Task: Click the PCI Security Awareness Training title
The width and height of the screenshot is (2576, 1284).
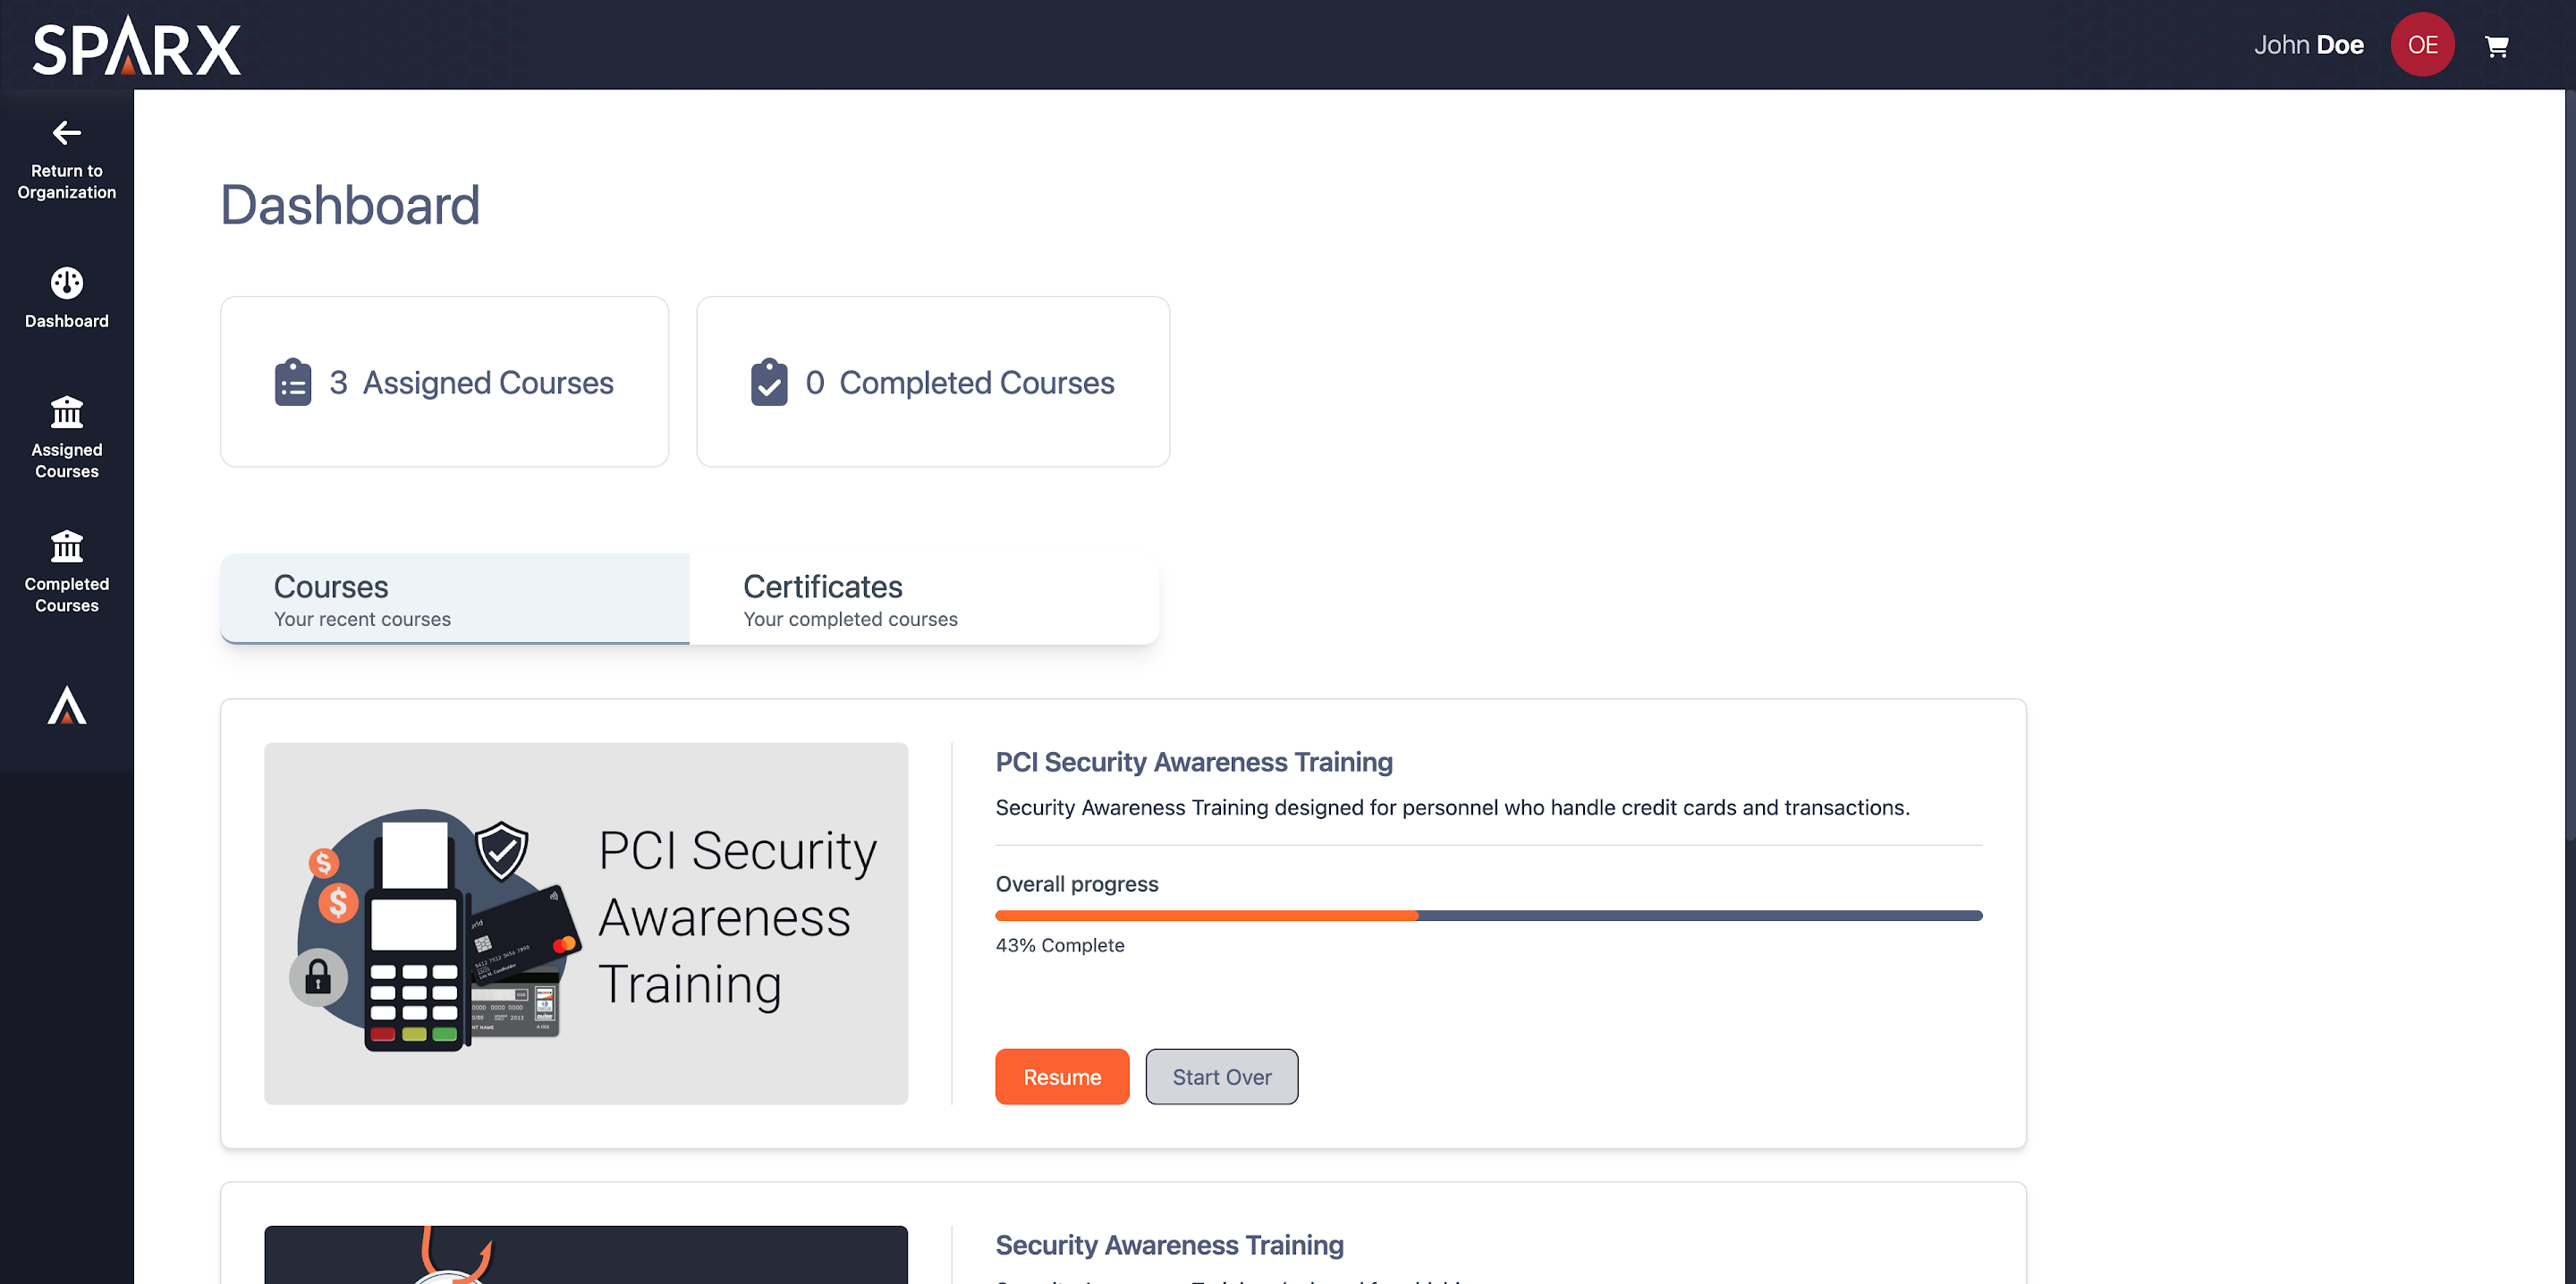Action: click(x=1194, y=762)
